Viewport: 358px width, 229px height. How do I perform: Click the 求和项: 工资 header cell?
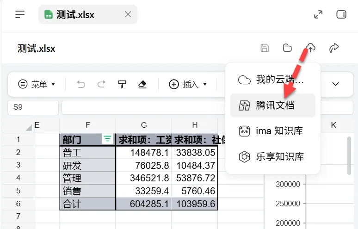coord(143,140)
